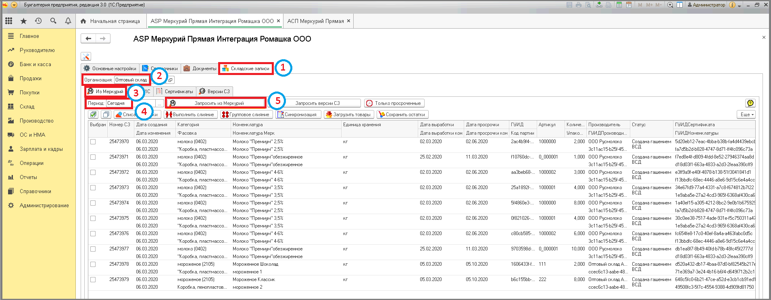This screenshot has height=300, width=771.
Task: Click Только просроченные button
Action: (394, 103)
